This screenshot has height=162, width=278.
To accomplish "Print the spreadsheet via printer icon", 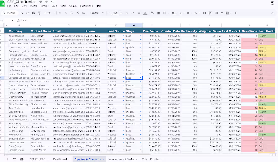I will coord(33,13).
